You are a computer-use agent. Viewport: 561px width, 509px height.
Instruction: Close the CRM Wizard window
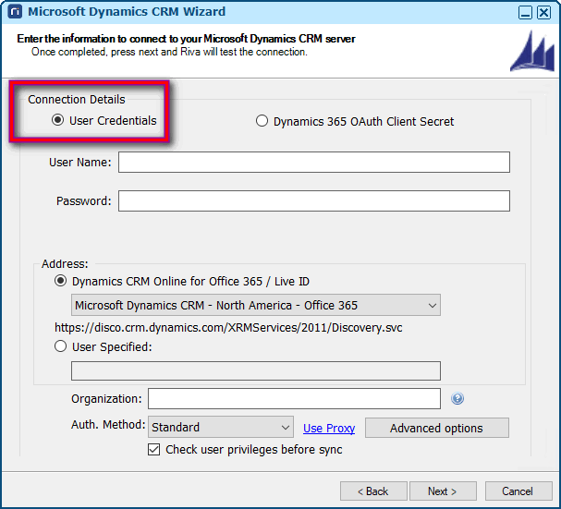click(543, 13)
